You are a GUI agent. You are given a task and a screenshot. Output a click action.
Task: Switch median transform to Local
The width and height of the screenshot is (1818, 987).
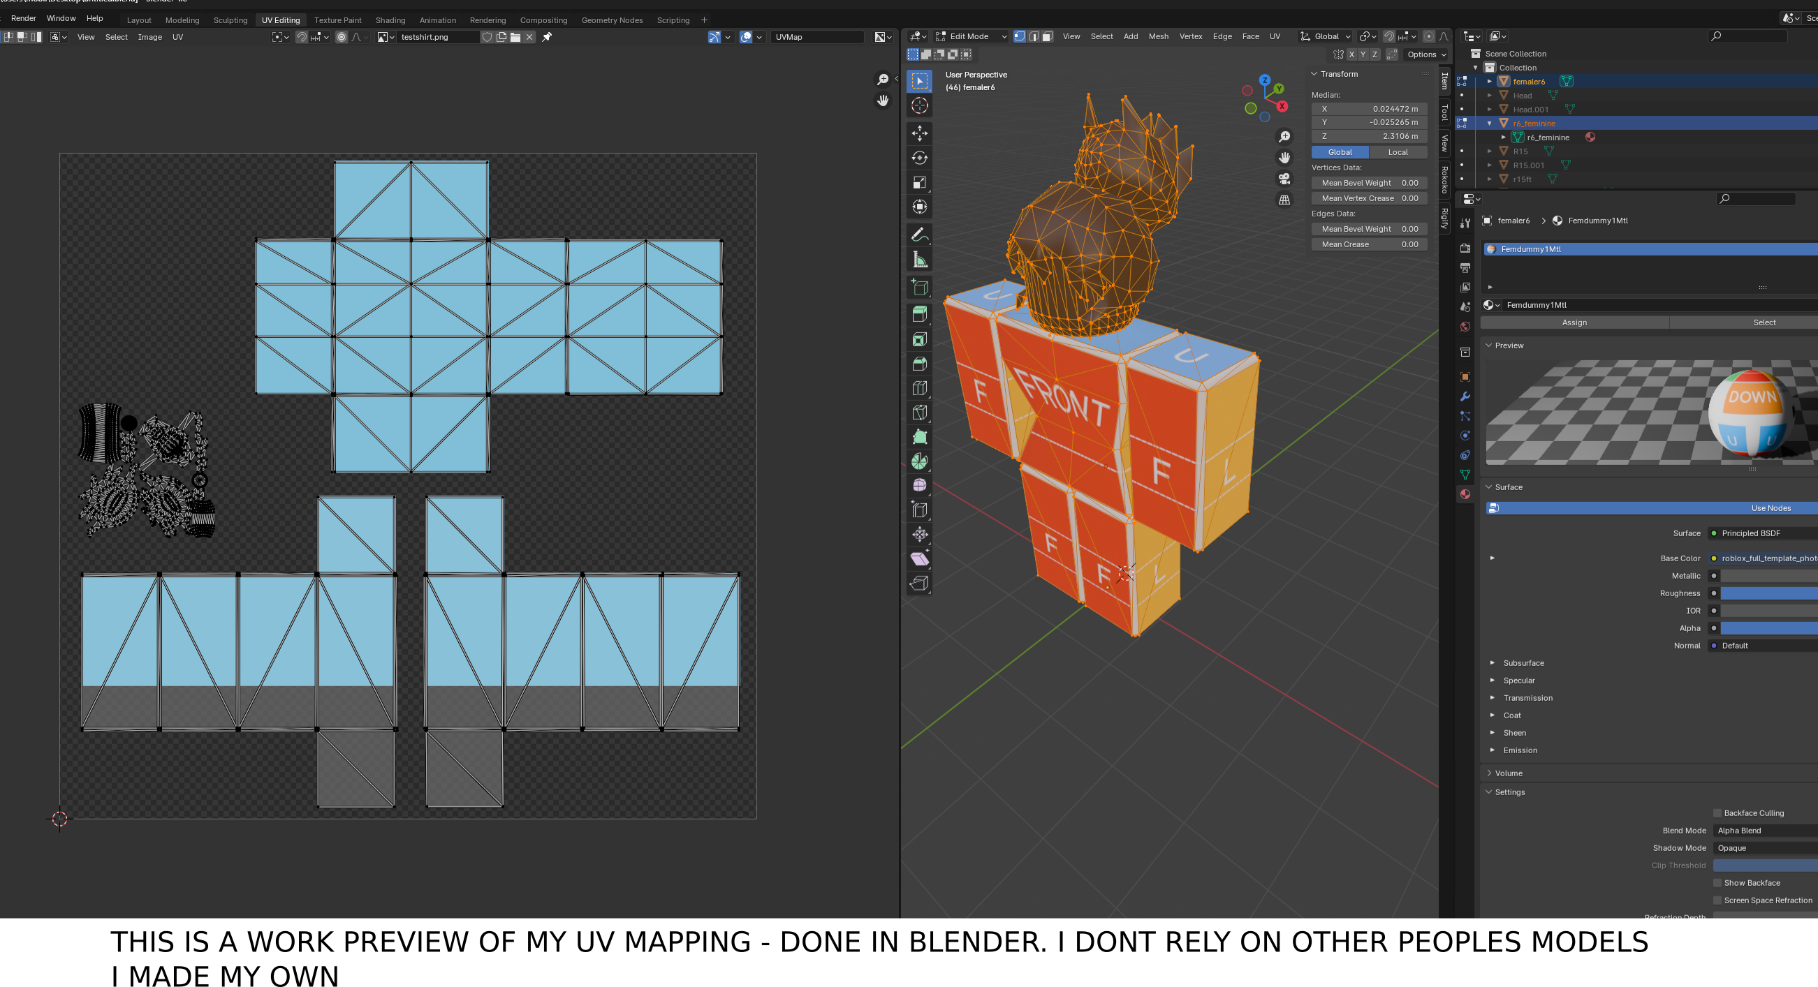pyautogui.click(x=1398, y=152)
